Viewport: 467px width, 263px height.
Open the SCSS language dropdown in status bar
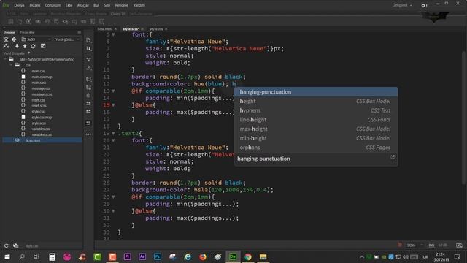click(415, 245)
